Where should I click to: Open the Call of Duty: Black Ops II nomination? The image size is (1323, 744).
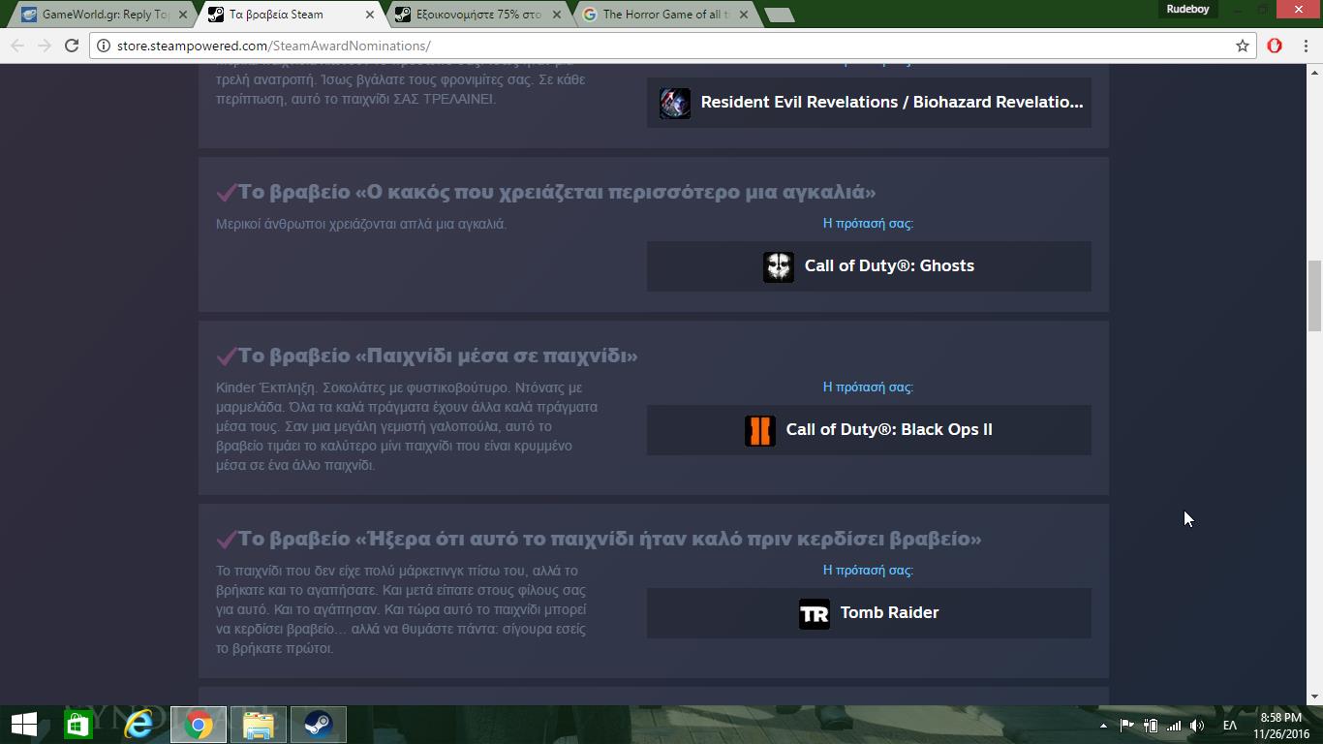pos(869,430)
